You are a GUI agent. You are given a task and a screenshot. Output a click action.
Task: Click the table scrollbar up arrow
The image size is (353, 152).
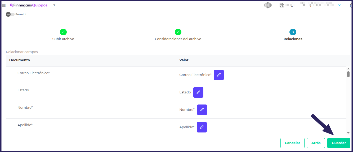pyautogui.click(x=348, y=69)
